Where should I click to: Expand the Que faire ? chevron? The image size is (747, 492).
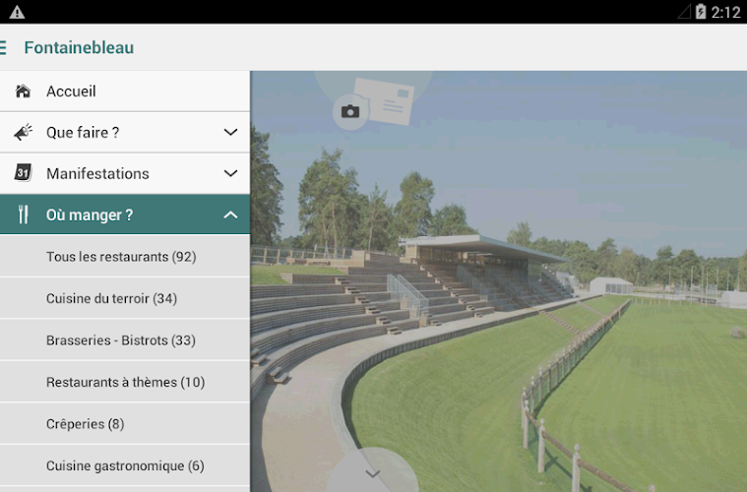(x=230, y=132)
